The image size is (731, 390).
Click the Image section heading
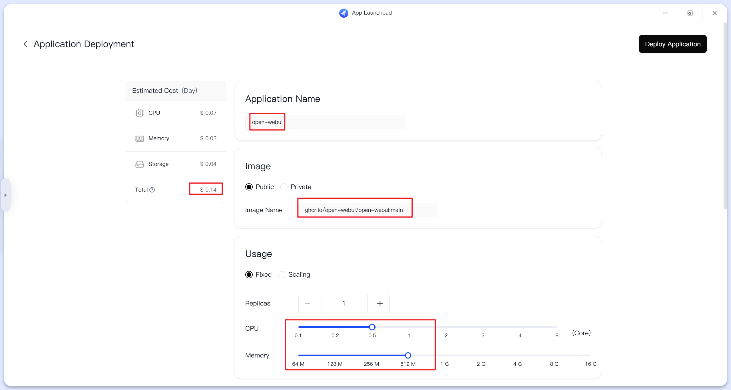coord(258,166)
